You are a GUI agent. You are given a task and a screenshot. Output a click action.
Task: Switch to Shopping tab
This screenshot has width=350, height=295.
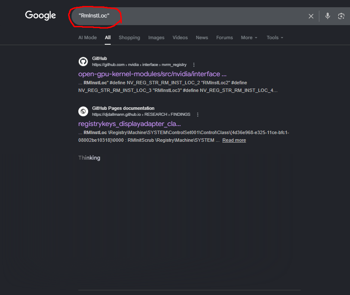[x=129, y=37]
